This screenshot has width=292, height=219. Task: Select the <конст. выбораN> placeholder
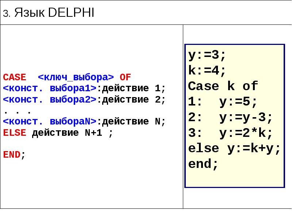(x=50, y=122)
